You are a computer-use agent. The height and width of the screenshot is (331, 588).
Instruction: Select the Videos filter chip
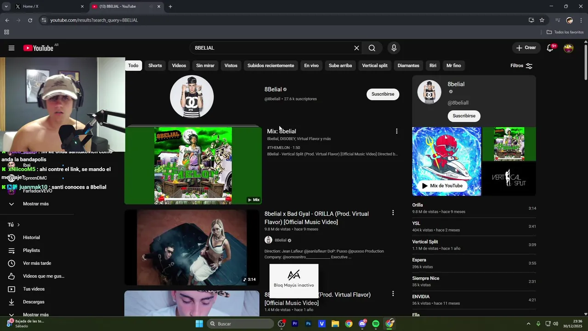click(179, 66)
